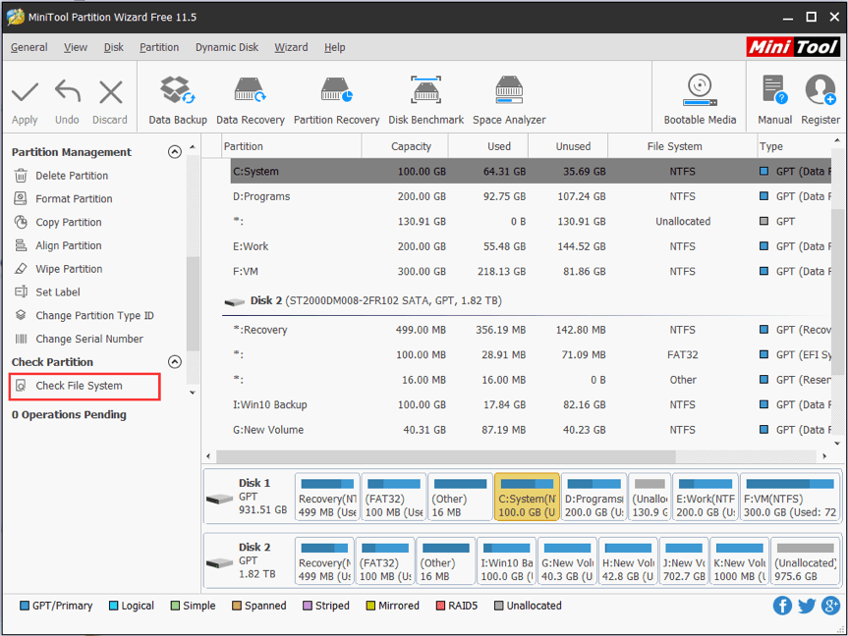This screenshot has width=848, height=636.
Task: Collapse the Partition Management section
Action: 175,152
